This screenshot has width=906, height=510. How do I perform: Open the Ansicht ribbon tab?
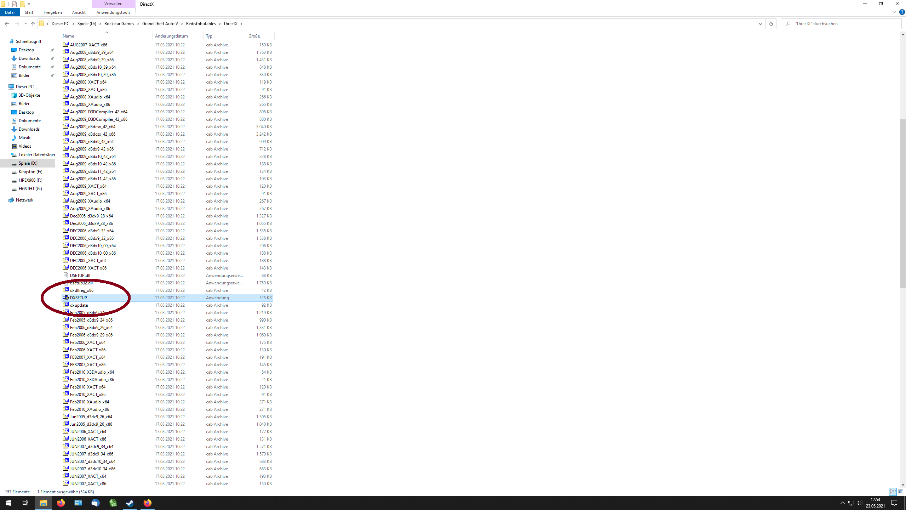(x=79, y=12)
